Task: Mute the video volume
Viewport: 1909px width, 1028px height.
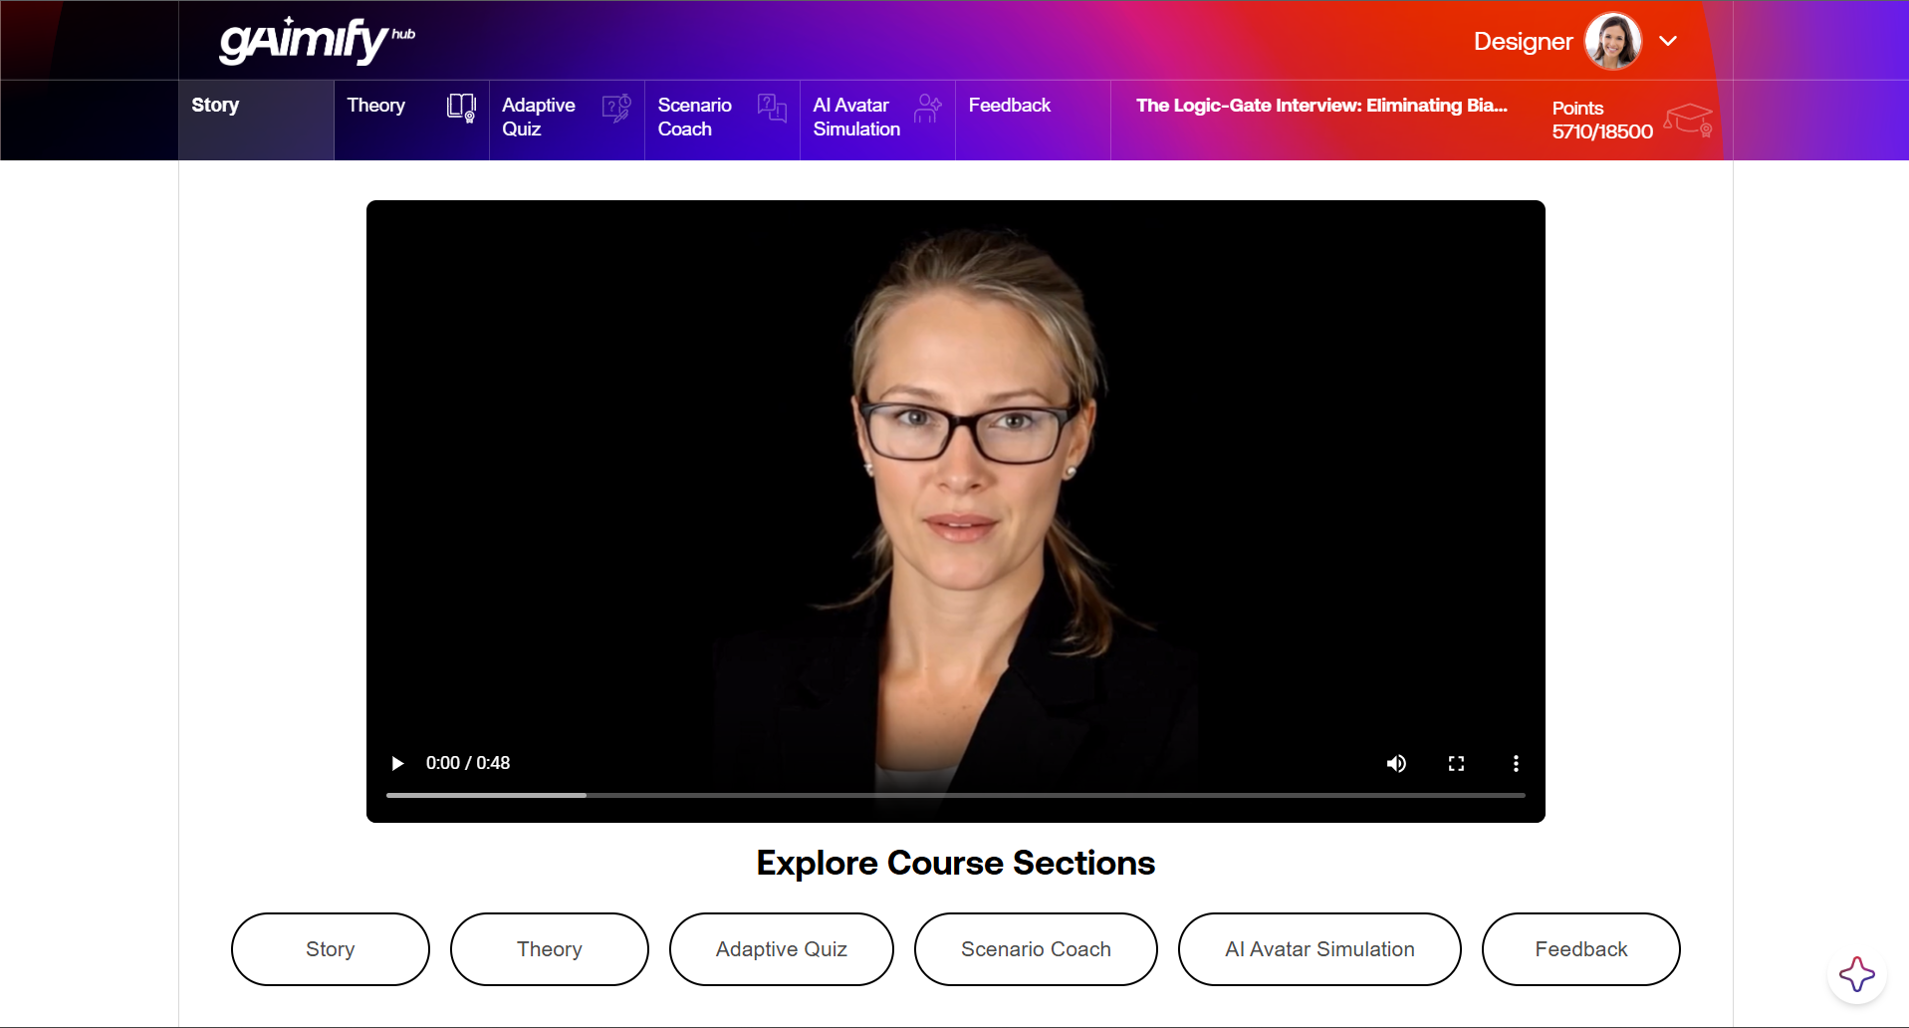Action: [x=1396, y=763]
